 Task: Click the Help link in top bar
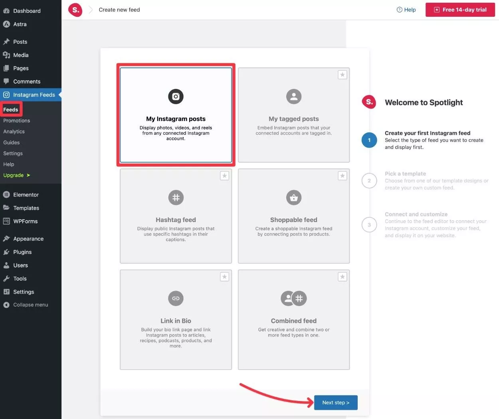406,10
